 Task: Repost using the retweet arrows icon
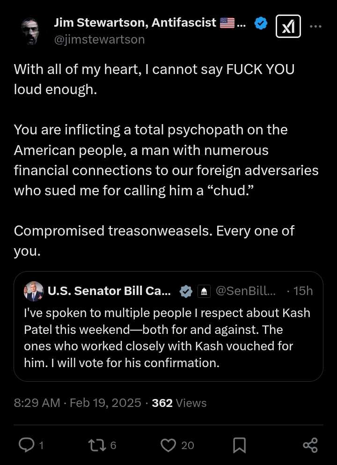pyautogui.click(x=97, y=445)
